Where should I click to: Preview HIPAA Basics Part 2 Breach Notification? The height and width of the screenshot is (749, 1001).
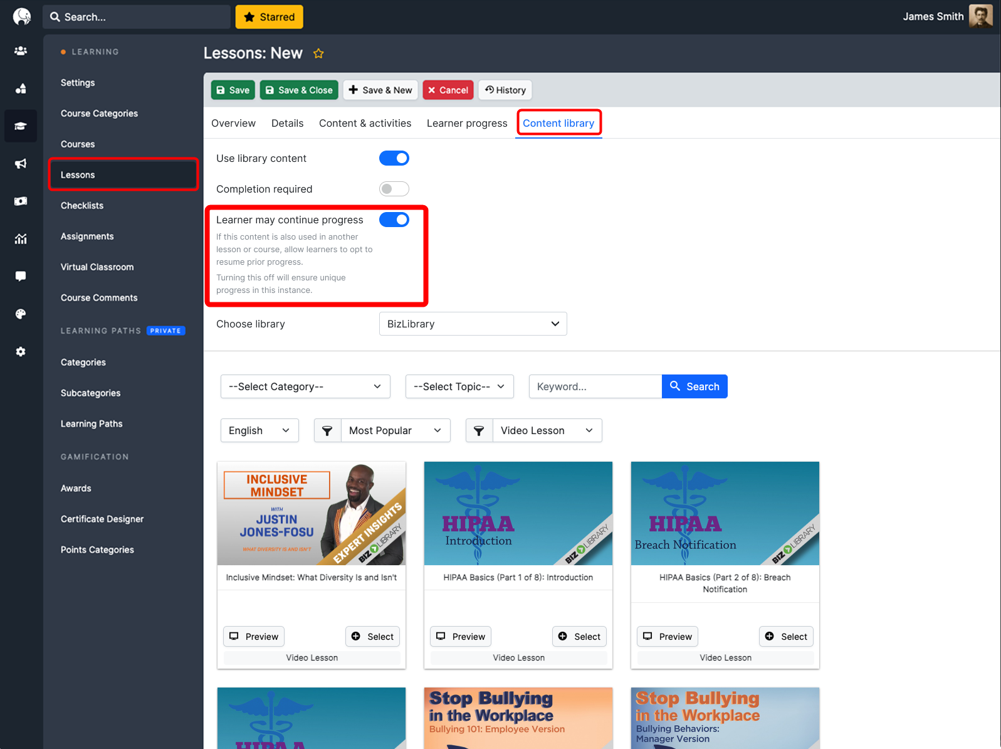coord(668,636)
